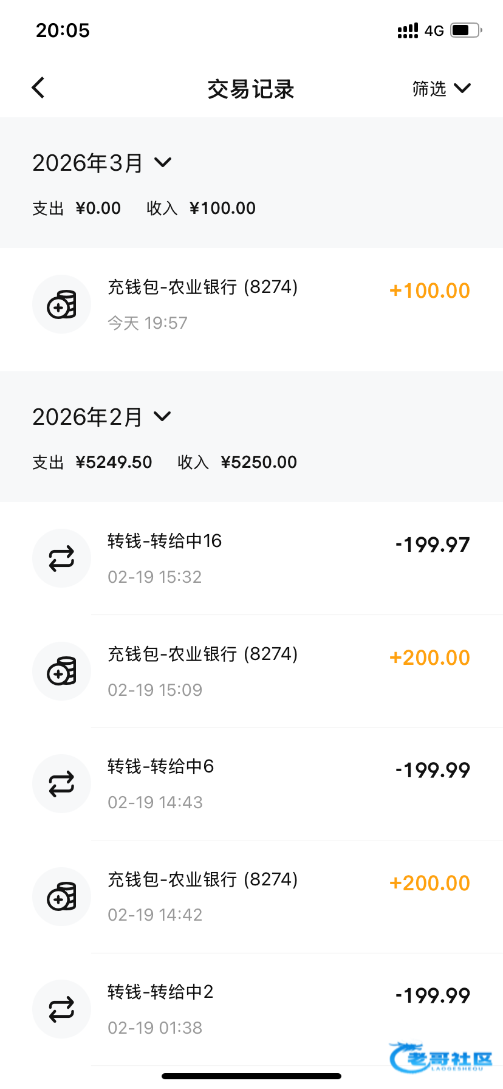Tap the back arrow icon

click(38, 88)
